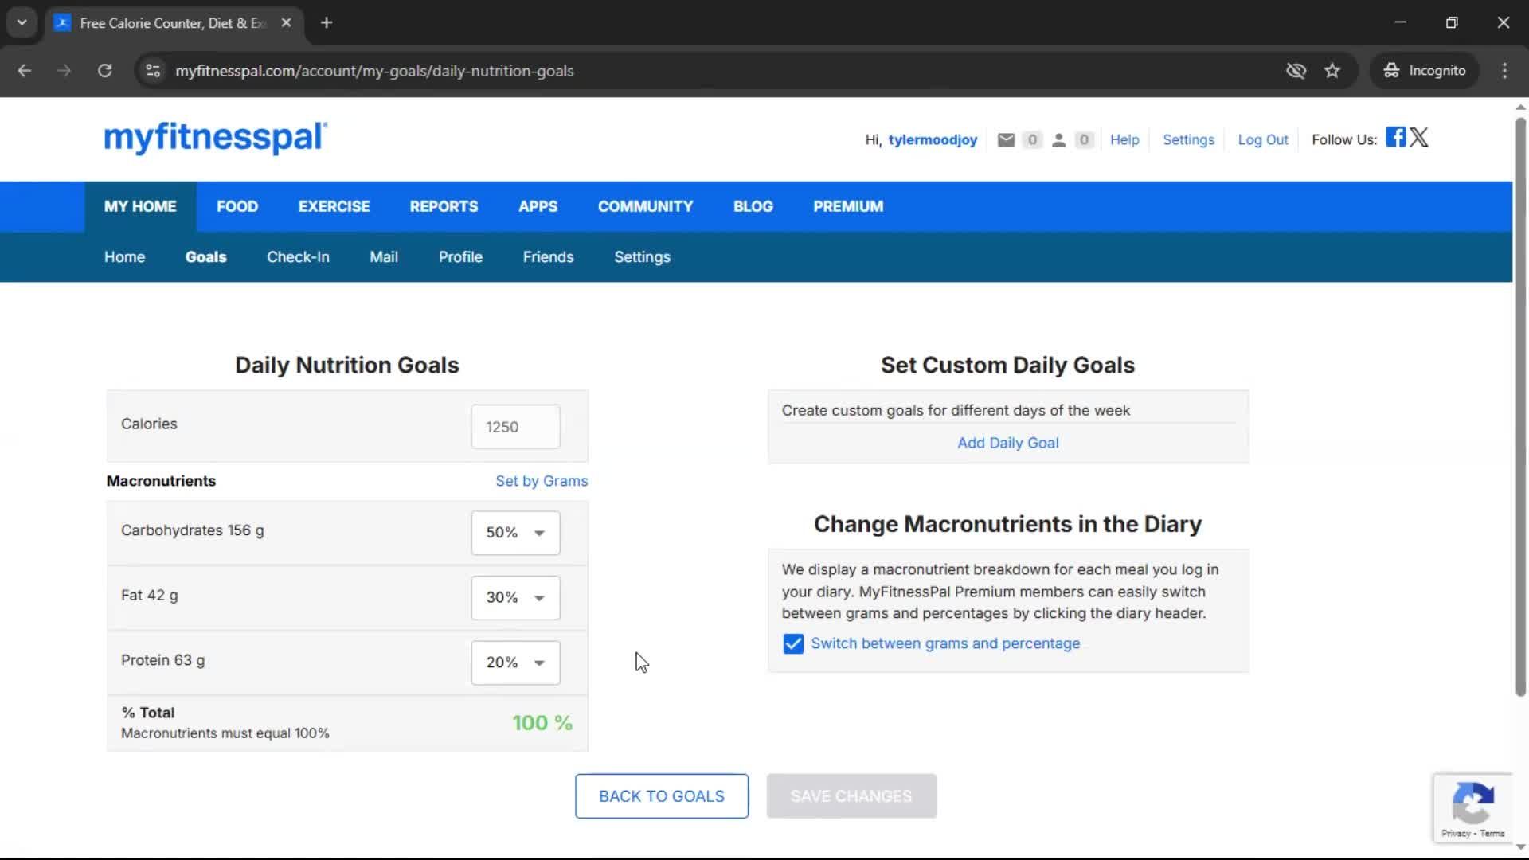This screenshot has width=1529, height=860.
Task: Open Friends in sub-navigation
Action: (x=548, y=257)
